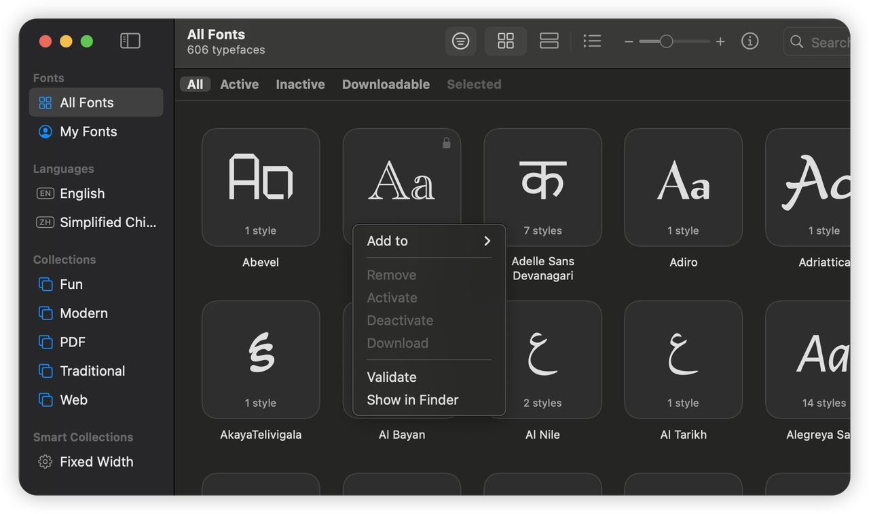The width and height of the screenshot is (869, 514).
Task: Toggle the sidebar visibility icon
Action: 130,41
